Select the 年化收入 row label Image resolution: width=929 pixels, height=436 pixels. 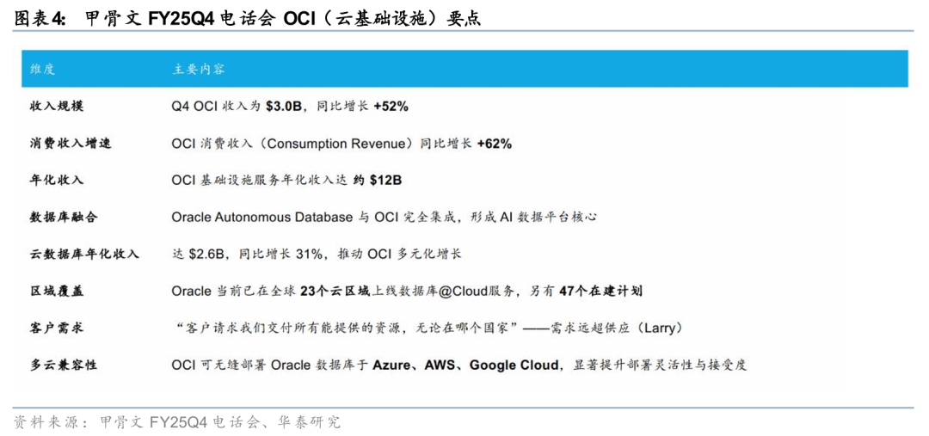(57, 181)
